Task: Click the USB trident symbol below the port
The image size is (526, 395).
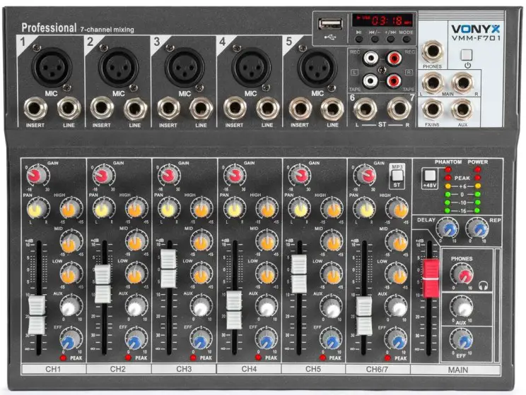Action: [x=330, y=37]
